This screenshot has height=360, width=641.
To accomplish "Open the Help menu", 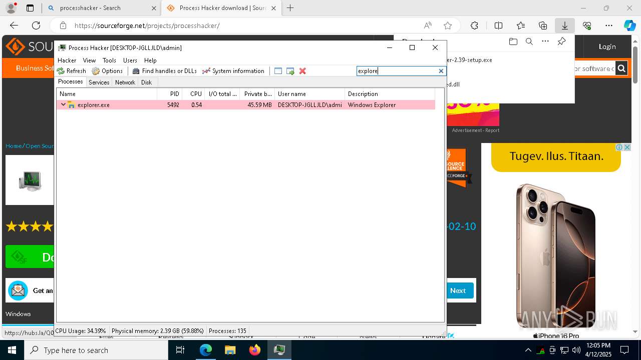I will [150, 60].
